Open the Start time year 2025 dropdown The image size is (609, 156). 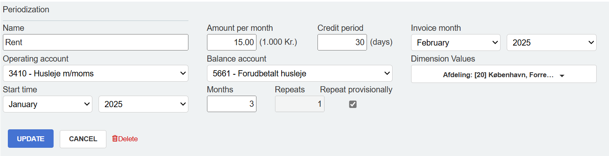point(143,104)
